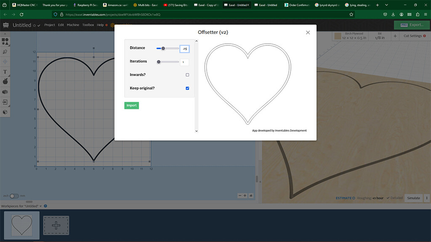Star the Untitled project as favorite
This screenshot has height=242, width=431.
click(34, 25)
